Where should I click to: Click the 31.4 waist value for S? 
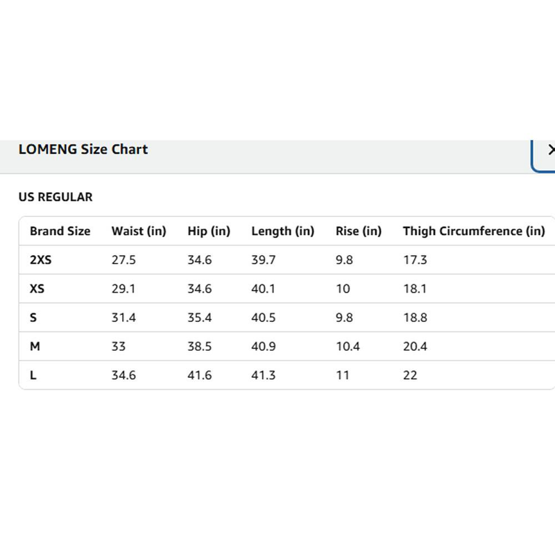pos(123,318)
